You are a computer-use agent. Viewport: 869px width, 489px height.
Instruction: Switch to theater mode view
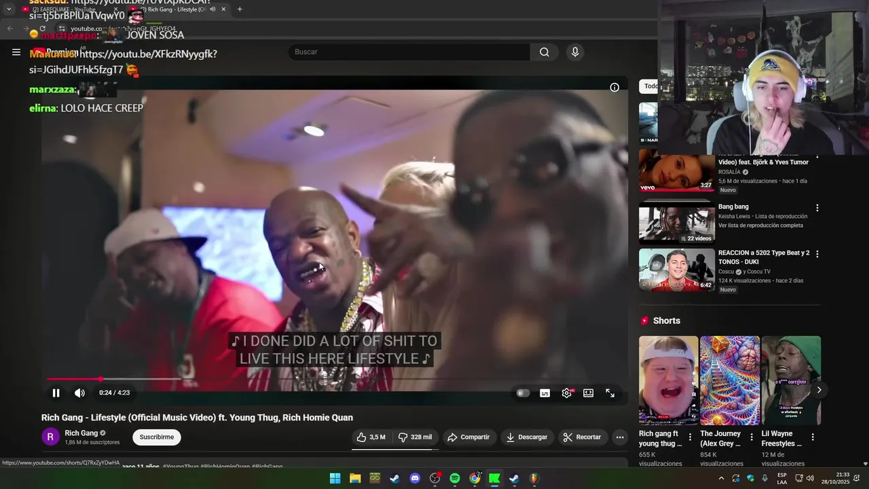click(x=589, y=393)
